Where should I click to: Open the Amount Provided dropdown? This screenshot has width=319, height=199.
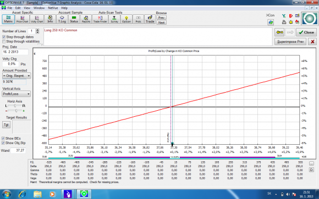tap(16, 76)
